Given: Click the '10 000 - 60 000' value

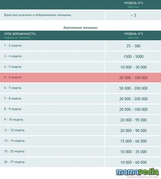Looking at the screenshot, I should click(133, 162).
